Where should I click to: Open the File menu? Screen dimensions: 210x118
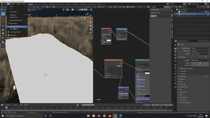tap(5, 4)
